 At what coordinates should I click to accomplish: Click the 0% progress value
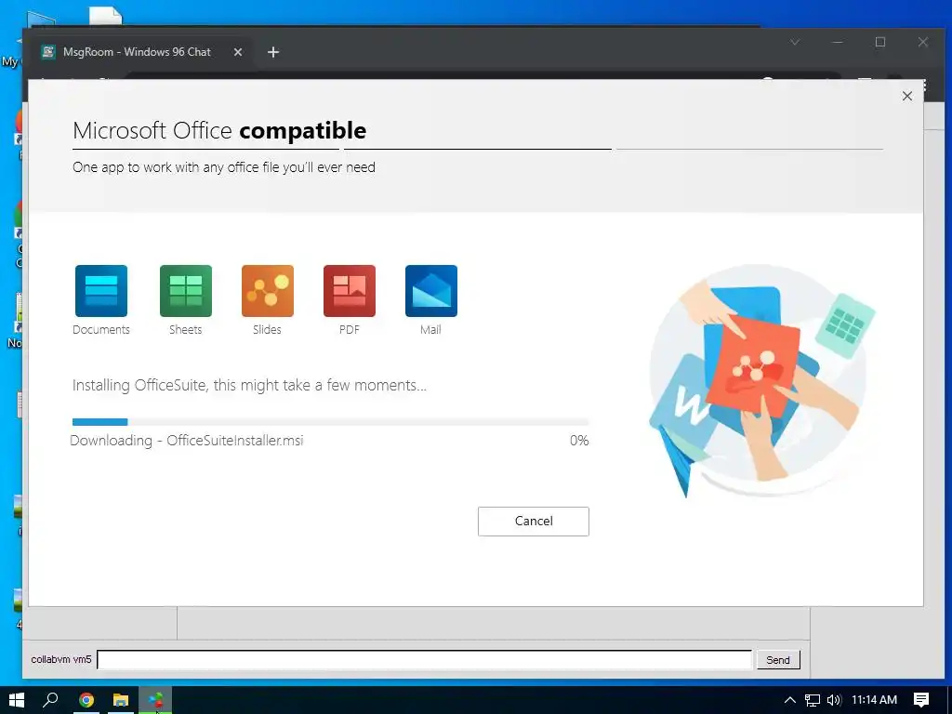pyautogui.click(x=579, y=440)
